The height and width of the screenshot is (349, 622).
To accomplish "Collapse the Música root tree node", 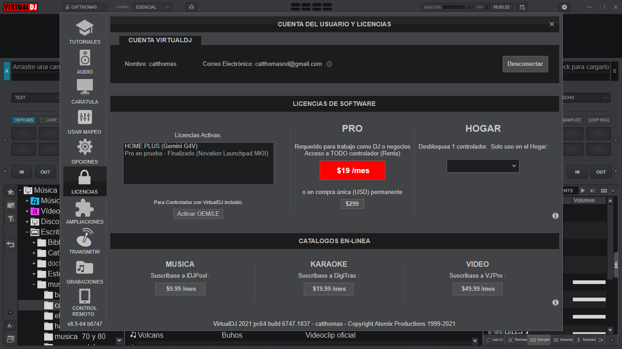I will click(20, 190).
